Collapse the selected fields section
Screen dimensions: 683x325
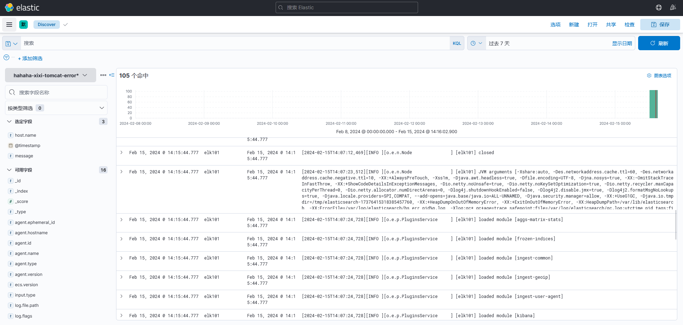(10, 122)
